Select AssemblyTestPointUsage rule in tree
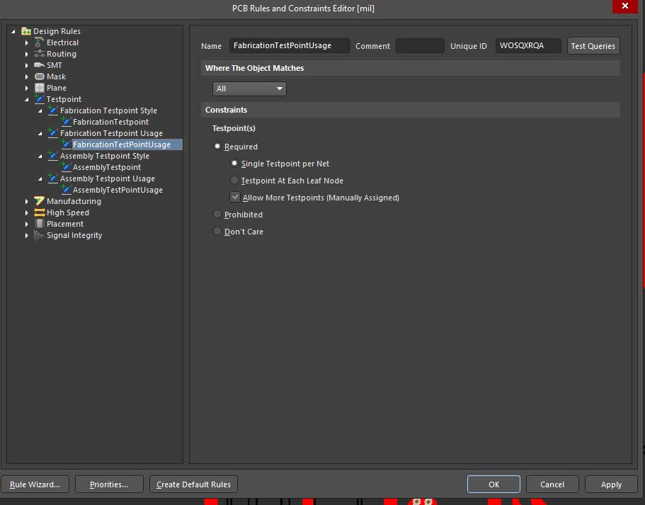645x505 pixels. coord(118,190)
